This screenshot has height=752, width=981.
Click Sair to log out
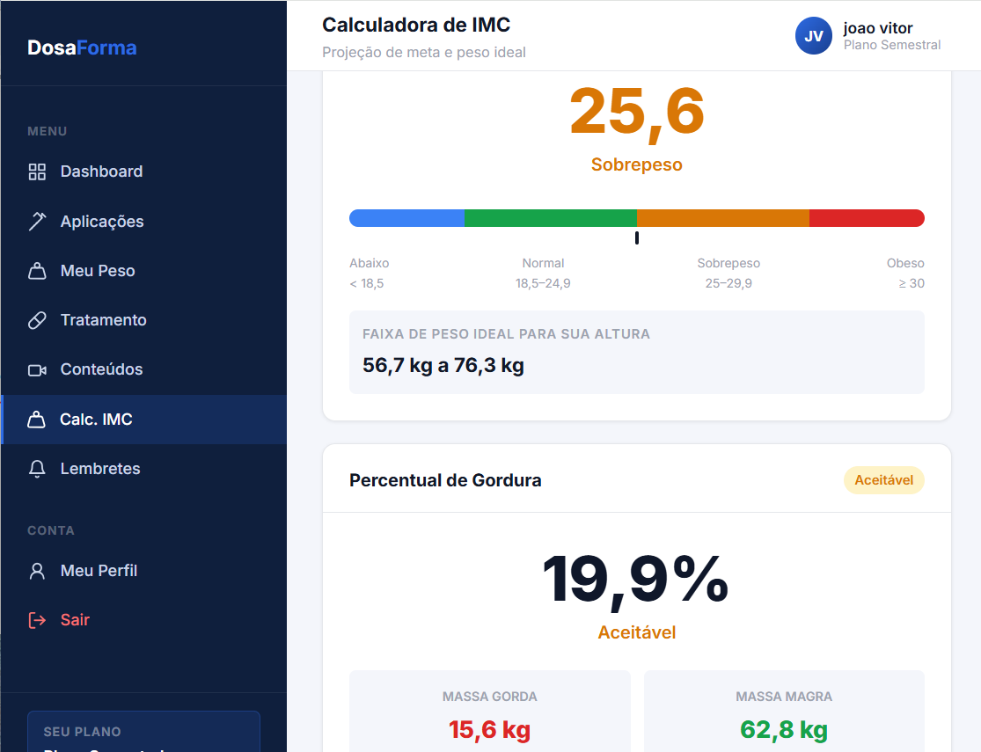click(x=144, y=620)
